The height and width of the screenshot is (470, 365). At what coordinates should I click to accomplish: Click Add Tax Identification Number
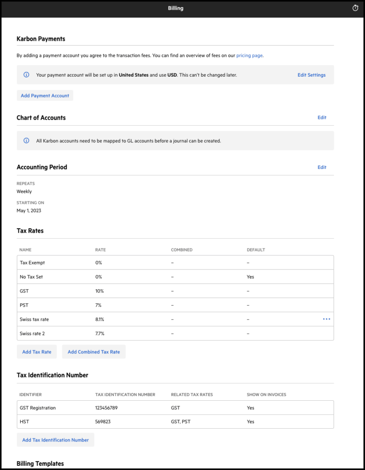pyautogui.click(x=56, y=440)
